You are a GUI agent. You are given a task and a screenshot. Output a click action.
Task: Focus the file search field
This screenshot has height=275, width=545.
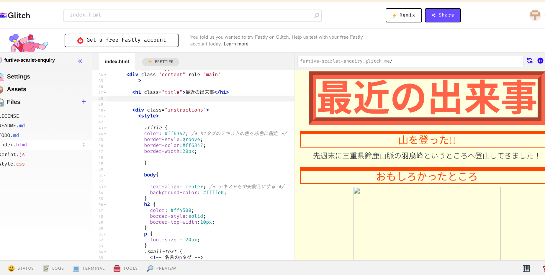pos(192,15)
